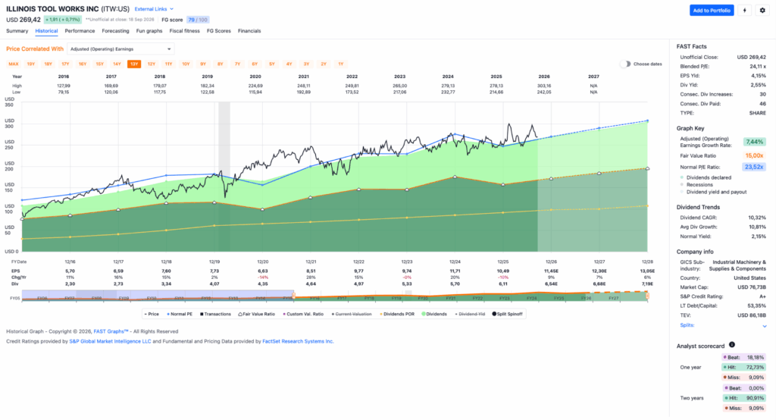The image size is (776, 420).
Task: Select the 13Y time range button
Action: [134, 64]
